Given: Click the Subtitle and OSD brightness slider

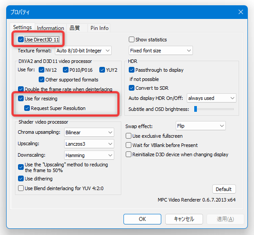Looking at the screenshot, I should click(x=214, y=109).
